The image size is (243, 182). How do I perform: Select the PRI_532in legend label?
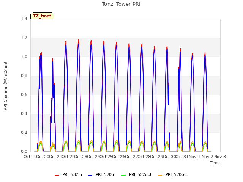click(x=72, y=174)
